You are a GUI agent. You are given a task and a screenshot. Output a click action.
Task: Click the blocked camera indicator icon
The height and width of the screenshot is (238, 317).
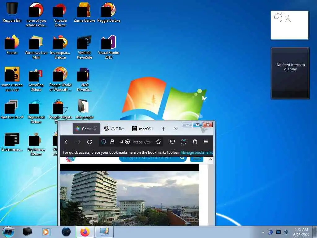127,142
